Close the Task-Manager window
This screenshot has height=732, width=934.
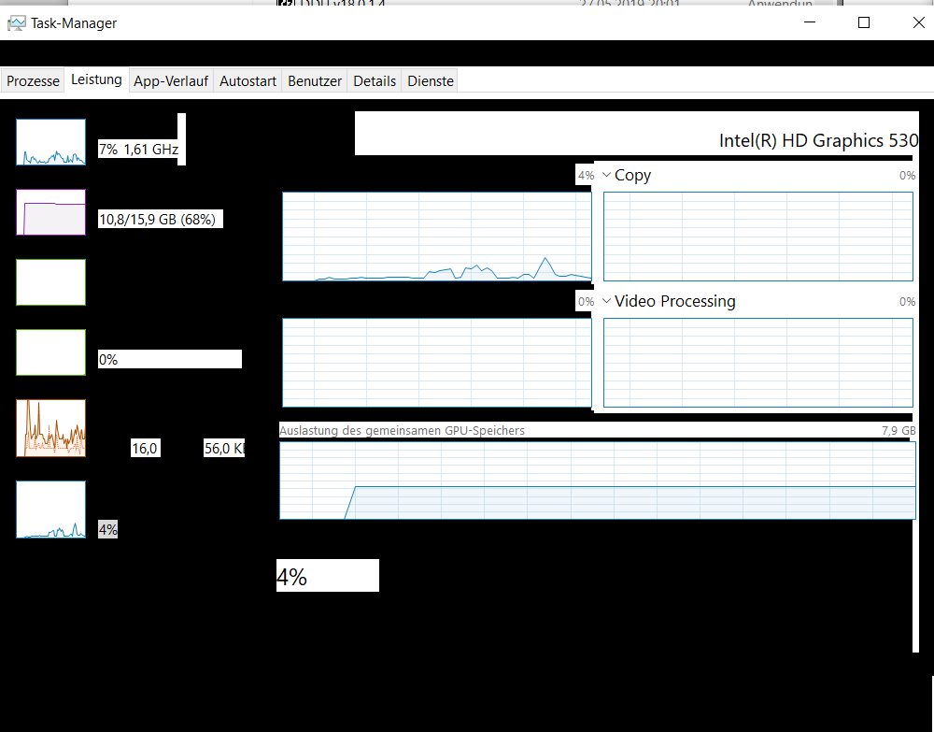(x=918, y=22)
